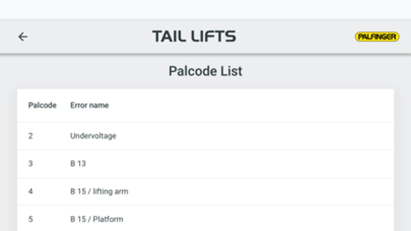Click palcode number 3 in the list
411x231 pixels.
click(x=31, y=163)
